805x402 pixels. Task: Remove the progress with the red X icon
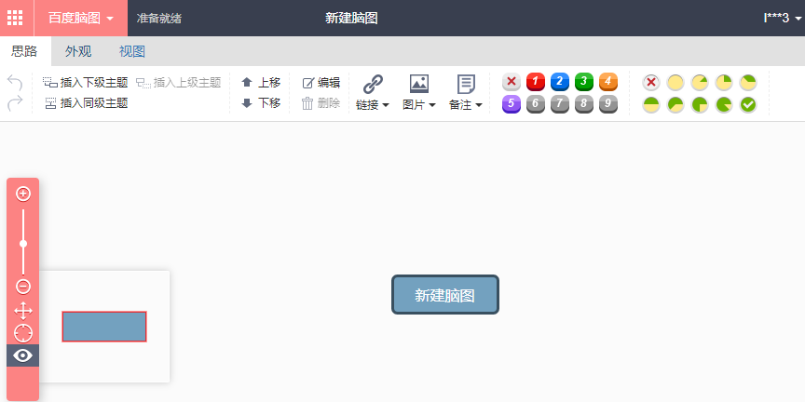pyautogui.click(x=651, y=82)
